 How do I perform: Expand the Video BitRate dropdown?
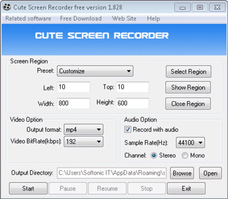pos(84,141)
